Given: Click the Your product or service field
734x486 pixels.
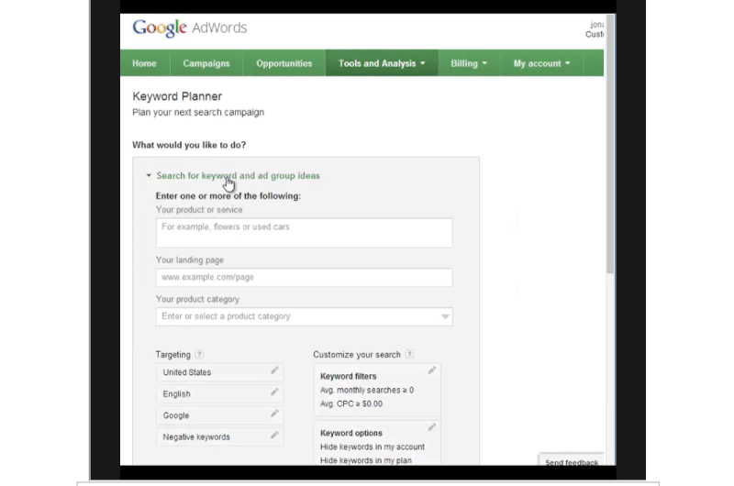Looking at the screenshot, I should point(305,233).
